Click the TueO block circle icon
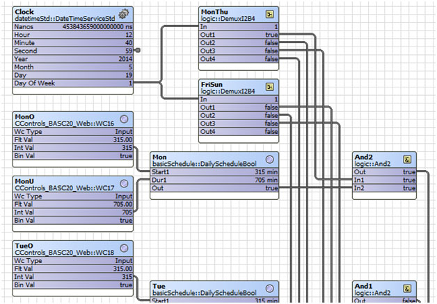The image size is (437, 304). point(124,248)
